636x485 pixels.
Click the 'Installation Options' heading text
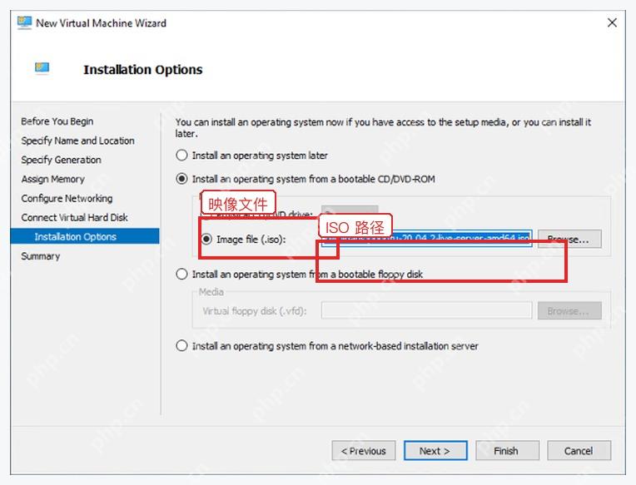143,69
